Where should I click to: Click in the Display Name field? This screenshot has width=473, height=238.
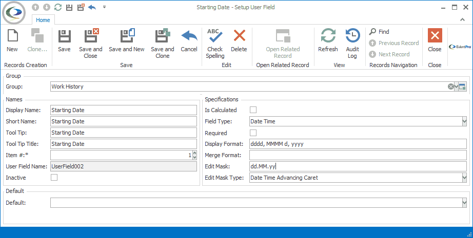click(x=123, y=110)
